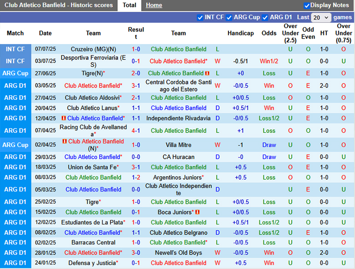Image resolution: width=355 pixels, height=269 pixels.
Task: Uncheck the ARG Cup filter checkbox
Action: 229,17
